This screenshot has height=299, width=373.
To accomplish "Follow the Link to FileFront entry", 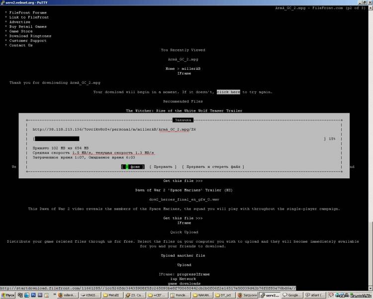I will (29, 17).
